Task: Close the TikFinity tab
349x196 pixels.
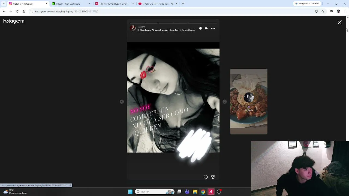Action: click(x=133, y=4)
